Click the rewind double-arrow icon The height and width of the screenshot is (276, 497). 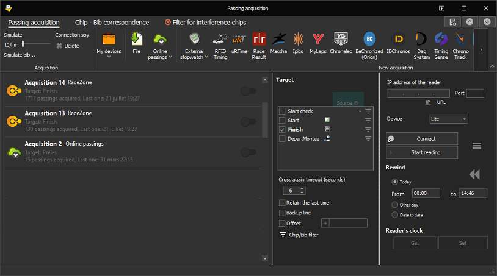475,175
